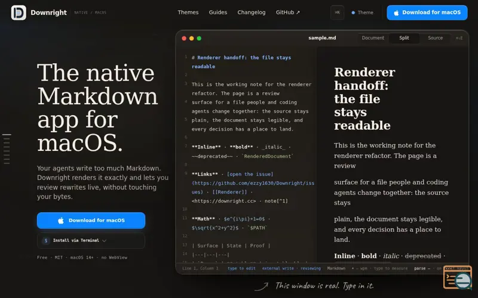Click the NATIVE / MACOS label

tap(90, 13)
